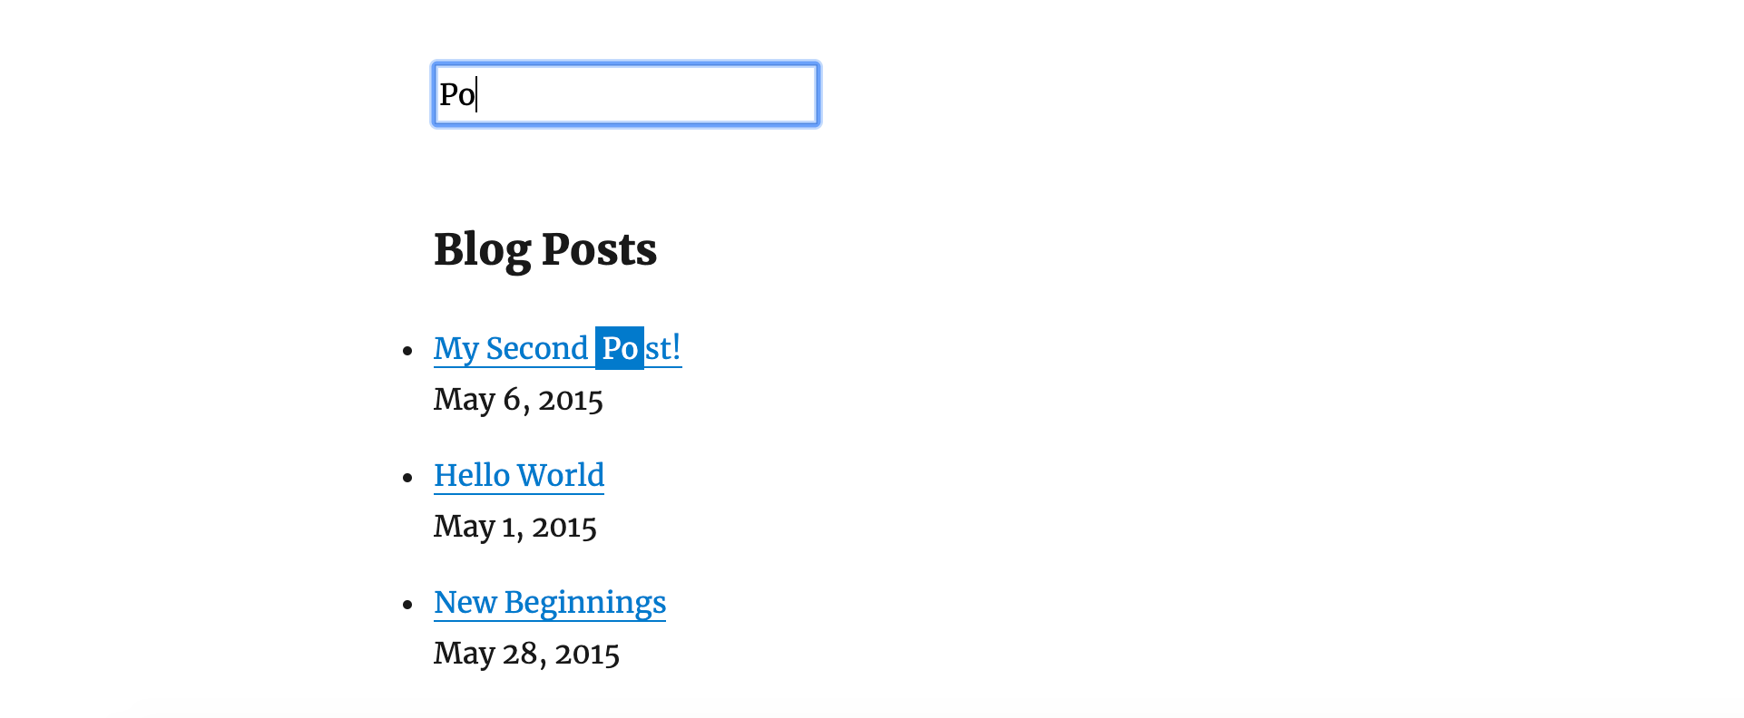Screen dimensions: 1744x718
Task: Click the highlighted "Po" match in the link
Action: pyautogui.click(x=620, y=348)
